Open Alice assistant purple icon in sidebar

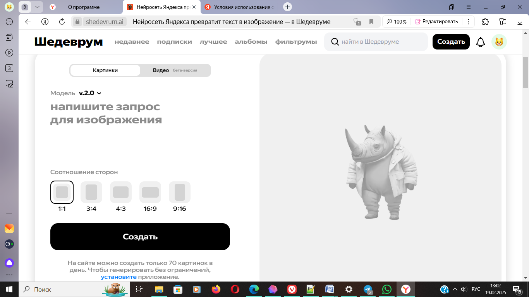pos(9,263)
